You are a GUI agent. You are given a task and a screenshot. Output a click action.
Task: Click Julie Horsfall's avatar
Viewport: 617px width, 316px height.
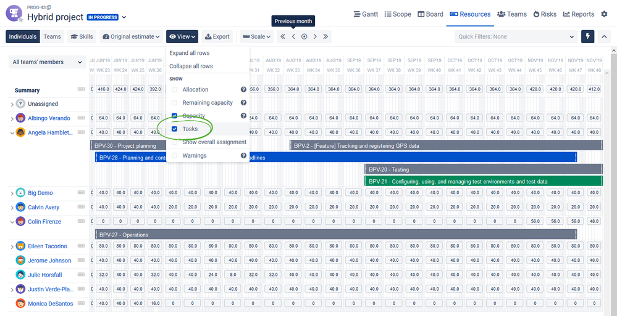(20, 275)
